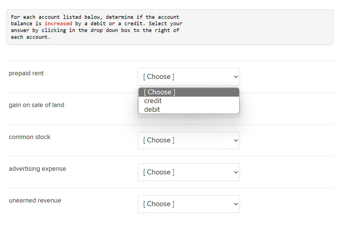Open the advertising expense dropdown
Image resolution: width=337 pixels, height=225 pixels.
click(188, 172)
